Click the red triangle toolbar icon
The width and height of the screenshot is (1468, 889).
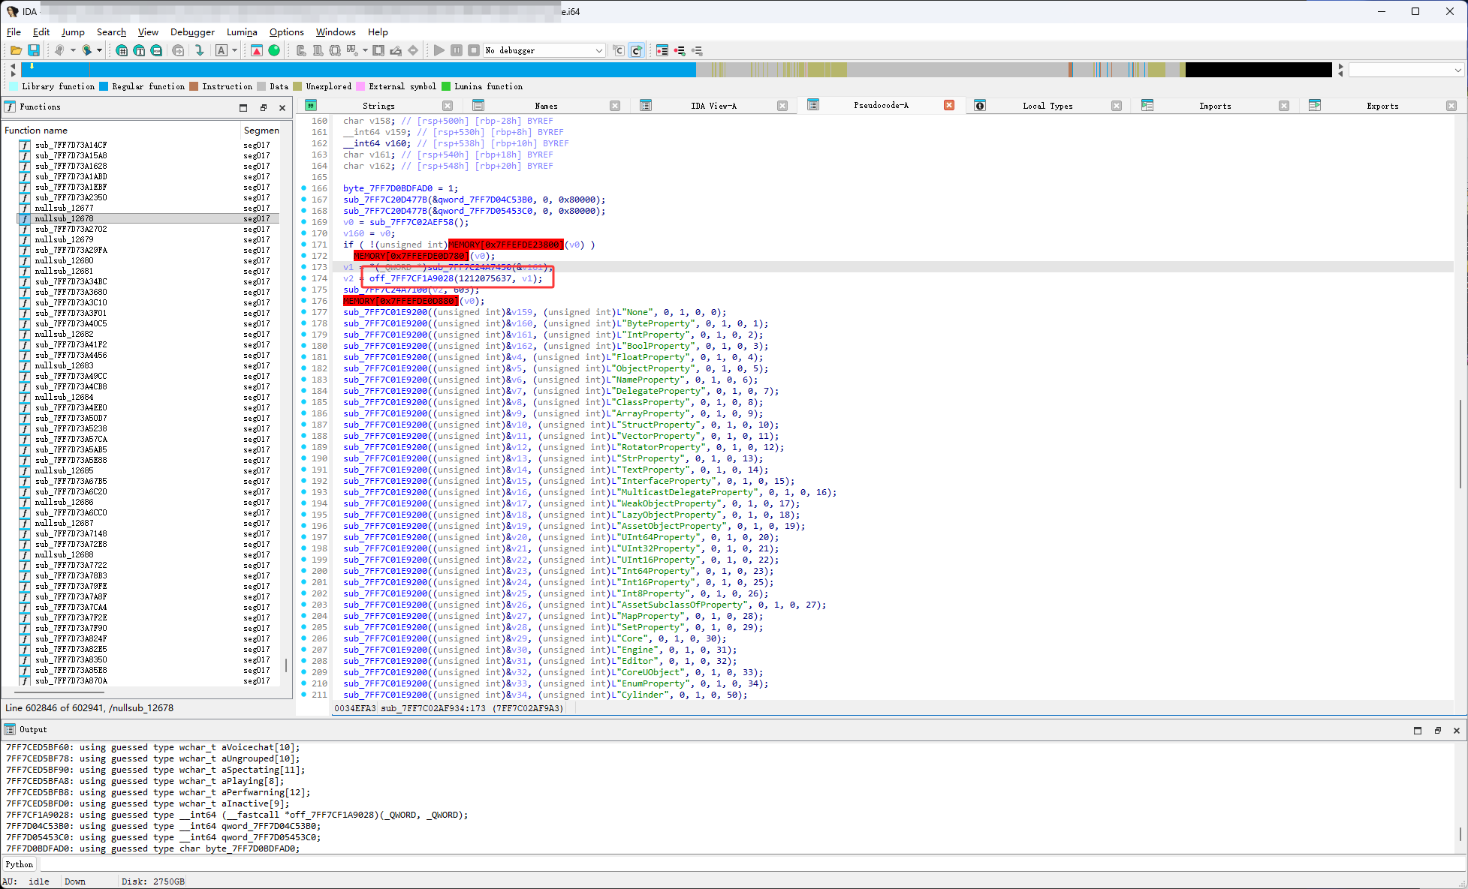click(257, 50)
